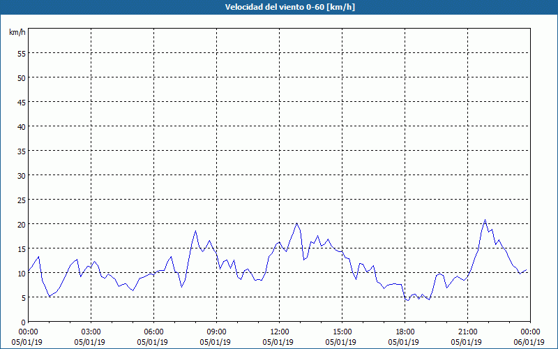Viewport: 558px width, 349px height.
Task: Click the wind speed peak near 22:00
Action: click(x=485, y=220)
